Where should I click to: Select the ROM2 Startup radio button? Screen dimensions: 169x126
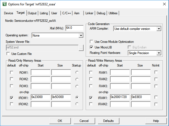[77, 79]
